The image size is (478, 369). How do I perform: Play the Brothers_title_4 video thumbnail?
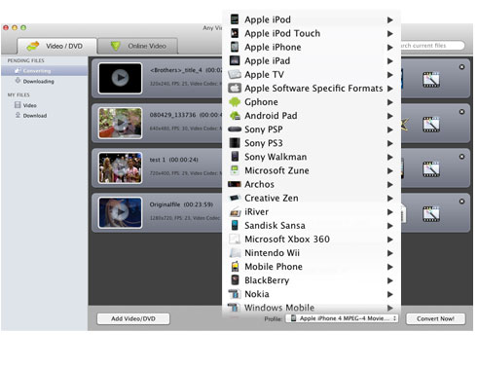pos(120,78)
